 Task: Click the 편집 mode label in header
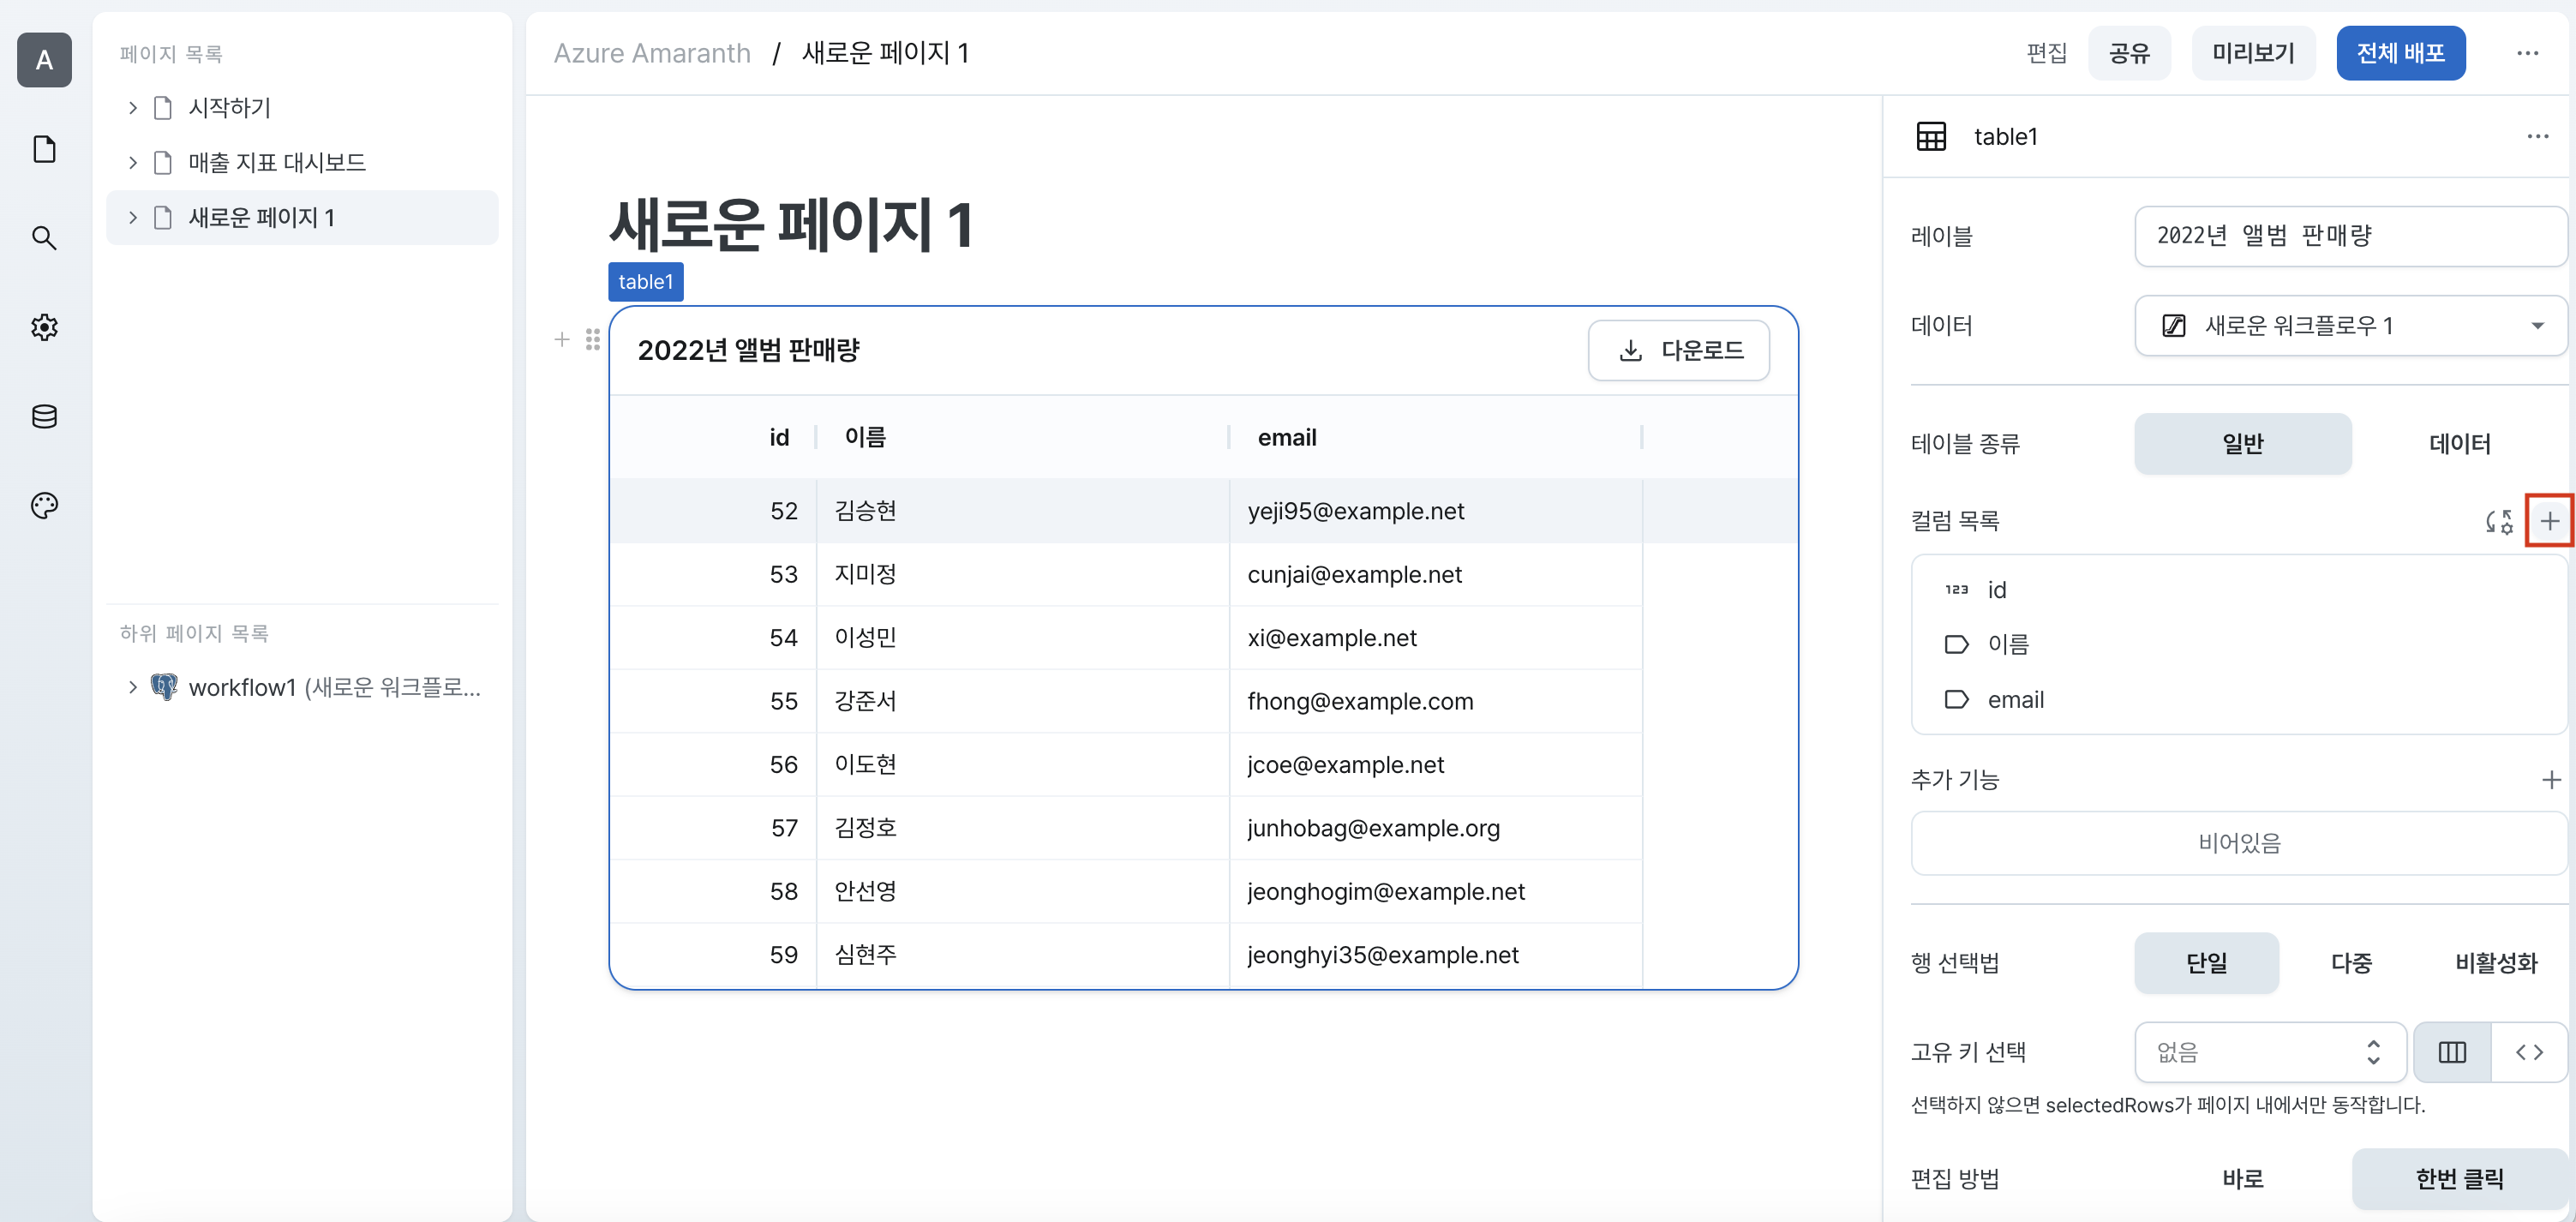pyautogui.click(x=2046, y=53)
